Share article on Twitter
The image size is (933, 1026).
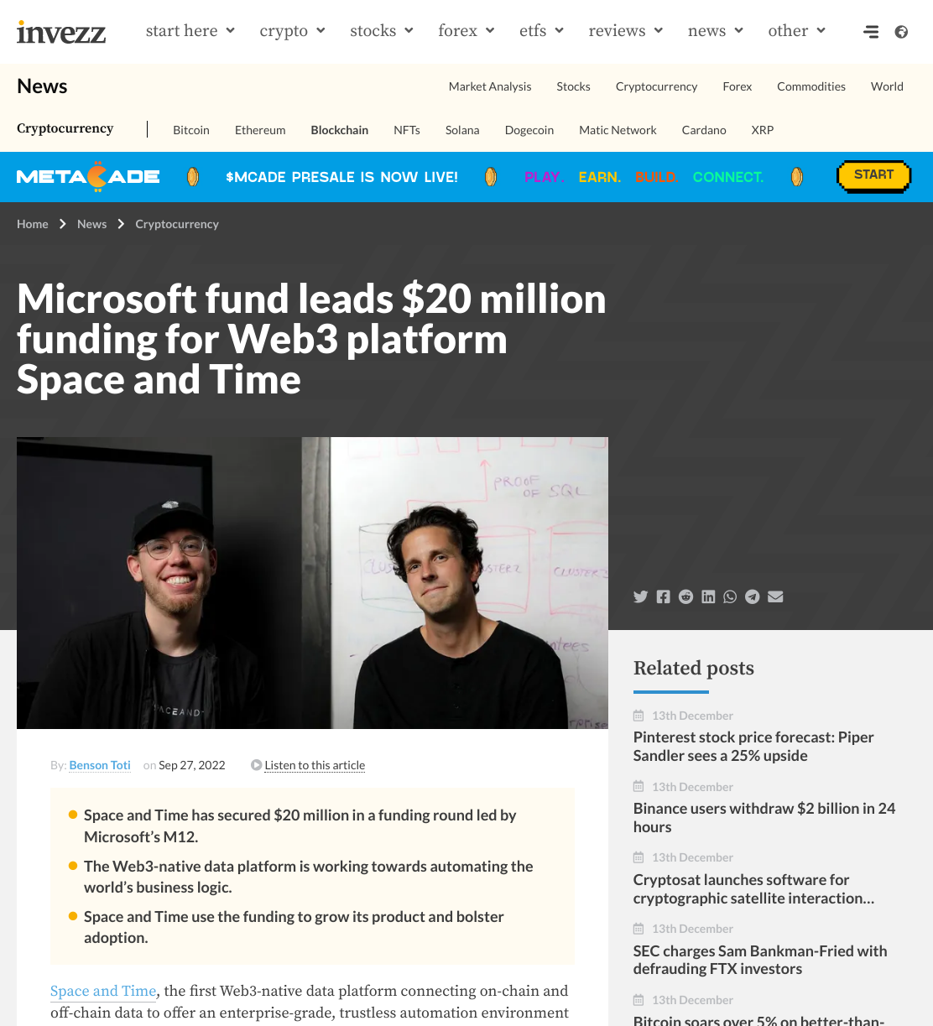pos(641,596)
